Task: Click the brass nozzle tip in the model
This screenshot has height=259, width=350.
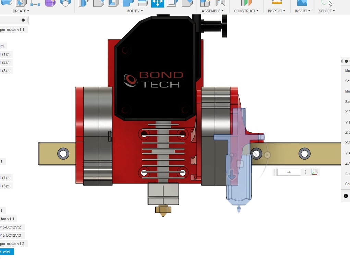Action: coord(163,211)
